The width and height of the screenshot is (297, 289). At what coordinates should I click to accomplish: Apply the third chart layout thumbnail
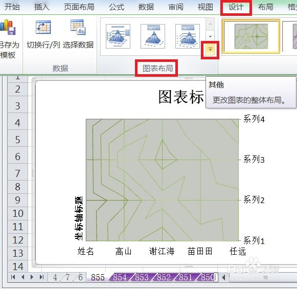188,36
